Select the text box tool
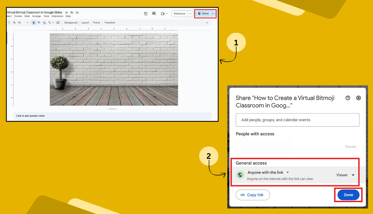The image size is (373, 214). tap(39, 23)
